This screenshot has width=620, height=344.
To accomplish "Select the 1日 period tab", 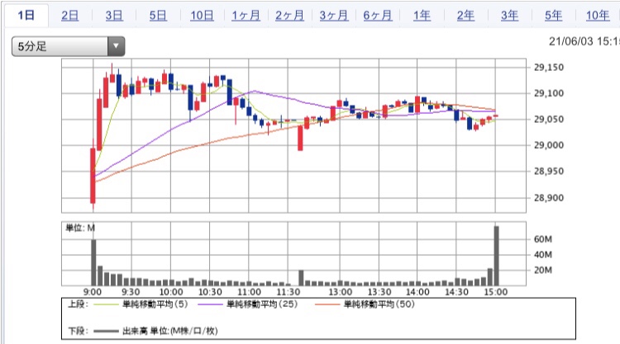I will click(x=26, y=16).
